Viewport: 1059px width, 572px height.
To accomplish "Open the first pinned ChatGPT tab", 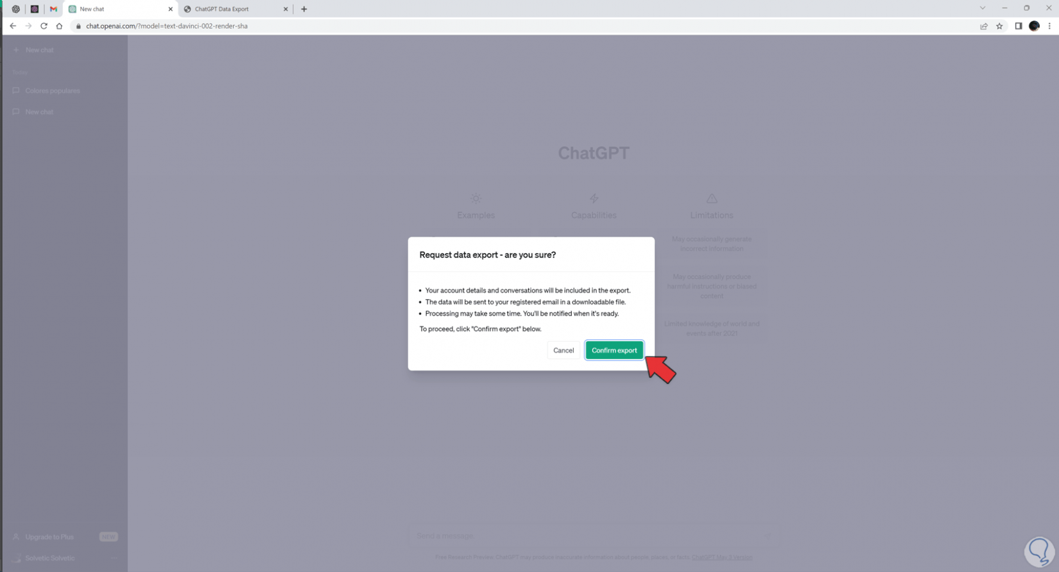I will (x=16, y=9).
